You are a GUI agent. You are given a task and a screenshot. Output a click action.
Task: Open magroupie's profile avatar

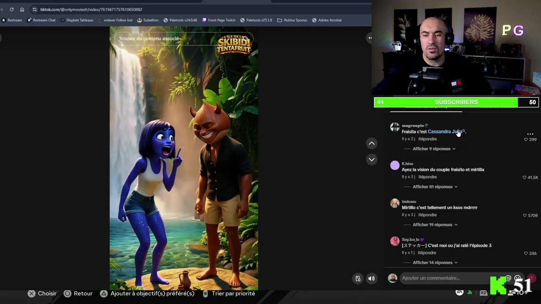[395, 127]
